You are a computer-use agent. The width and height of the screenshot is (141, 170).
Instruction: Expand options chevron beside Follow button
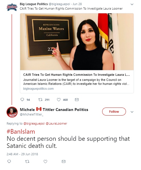click(132, 112)
